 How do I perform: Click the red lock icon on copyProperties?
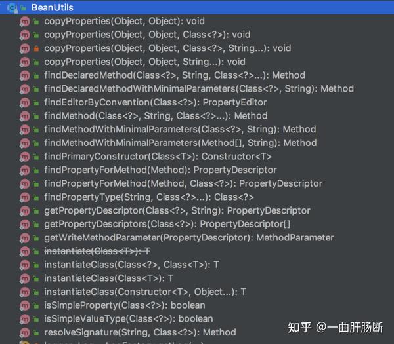click(36, 48)
